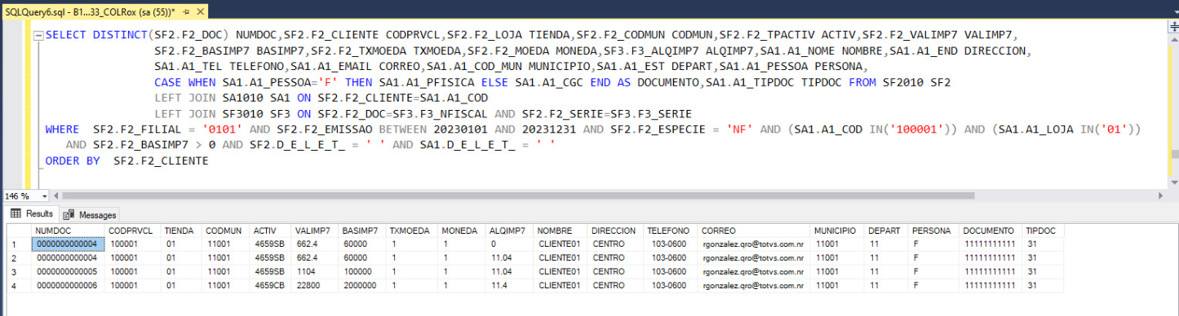Screen dimensions: 1179x316
Task: Switch to the Messages tab
Action: (90, 214)
